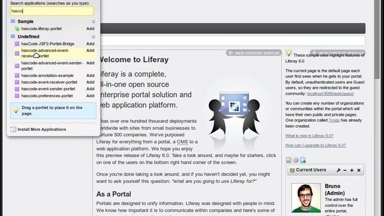The image size is (384, 216).
Task: Add the hascode-advanced-event-sender-portlet
Action: pos(91,63)
